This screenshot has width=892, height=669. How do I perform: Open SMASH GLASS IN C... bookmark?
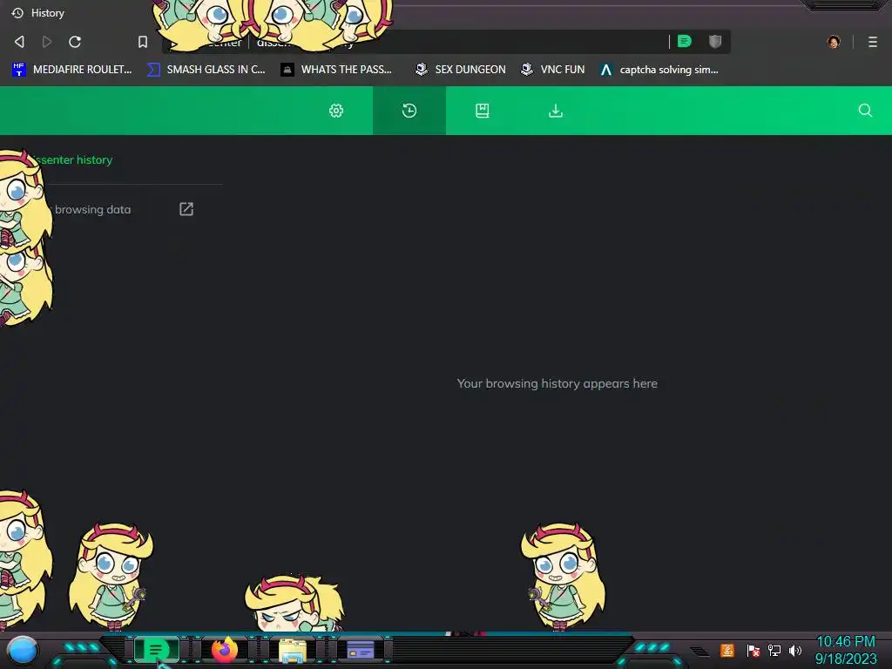(206, 70)
